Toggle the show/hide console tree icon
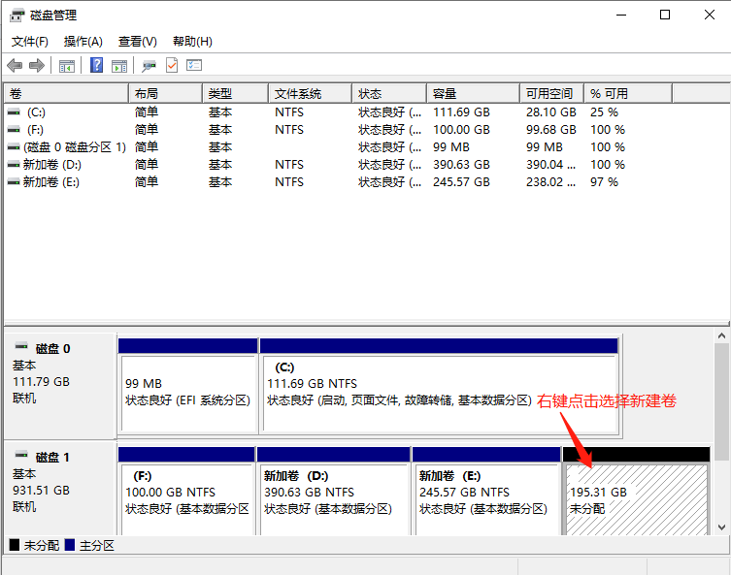This screenshot has height=575, width=731. (67, 66)
